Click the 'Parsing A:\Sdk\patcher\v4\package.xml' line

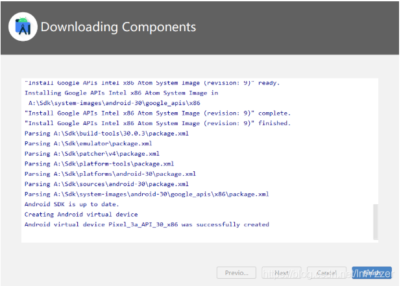91,154
